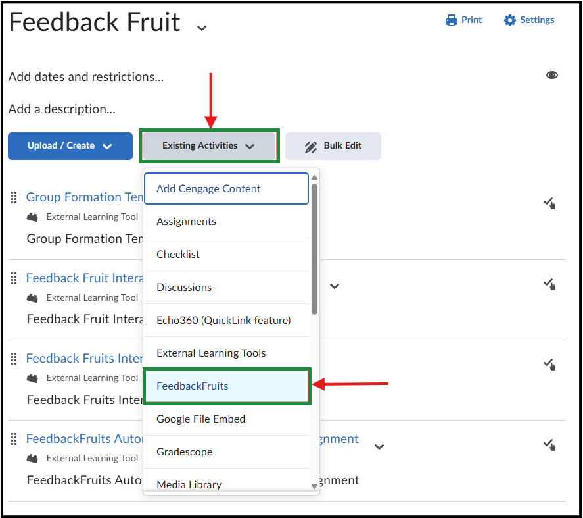Click the completion tracking checkmark beside Group Formation
583x518 pixels.
point(549,203)
